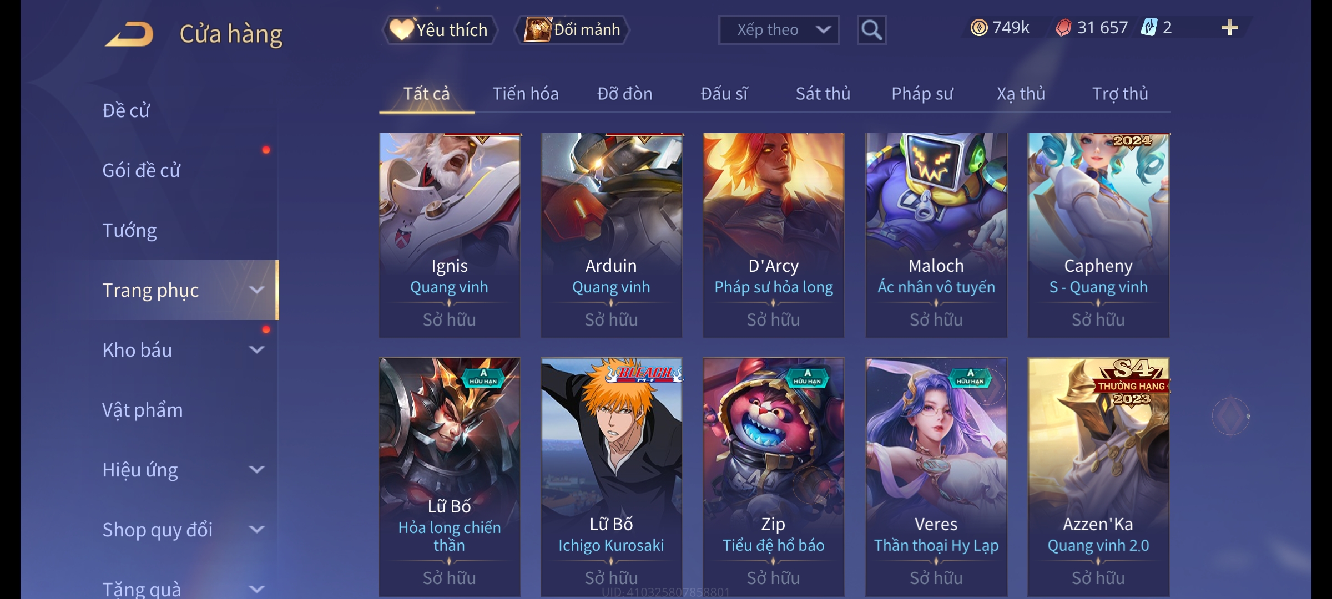Tap the floating round assist icon
The width and height of the screenshot is (1332, 599).
(x=1230, y=416)
